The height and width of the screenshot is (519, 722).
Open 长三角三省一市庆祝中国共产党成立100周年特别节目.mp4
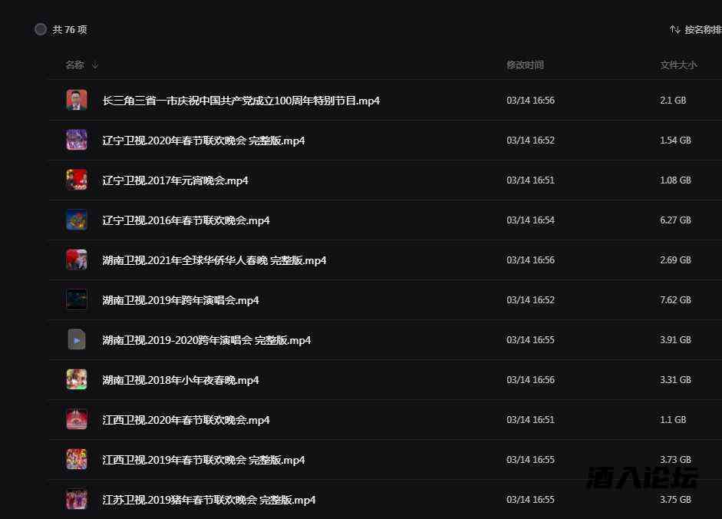[241, 100]
